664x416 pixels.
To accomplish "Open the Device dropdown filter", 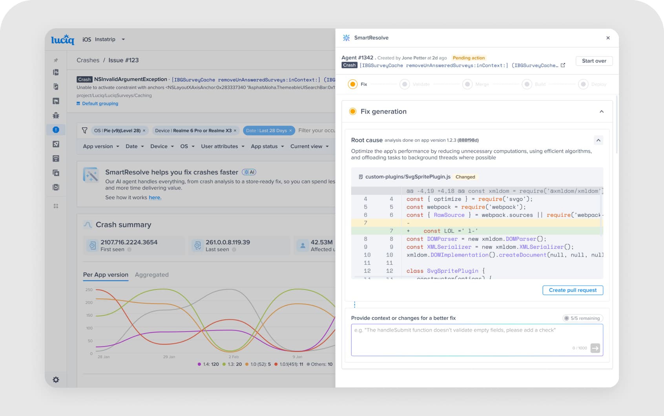I will (x=162, y=146).
